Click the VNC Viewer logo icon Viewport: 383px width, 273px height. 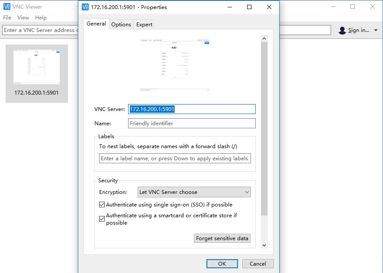7,6
